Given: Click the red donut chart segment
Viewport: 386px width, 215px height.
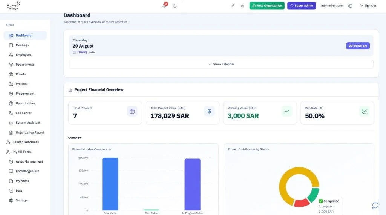Looking at the screenshot, I should point(302,203).
